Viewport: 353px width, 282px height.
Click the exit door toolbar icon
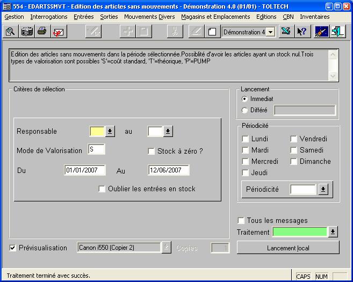pyautogui.click(x=338, y=32)
